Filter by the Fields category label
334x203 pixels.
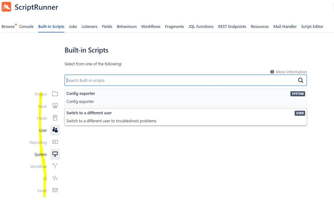42,118
